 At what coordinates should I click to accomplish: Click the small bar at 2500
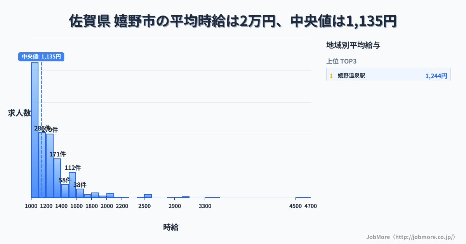tap(148, 196)
